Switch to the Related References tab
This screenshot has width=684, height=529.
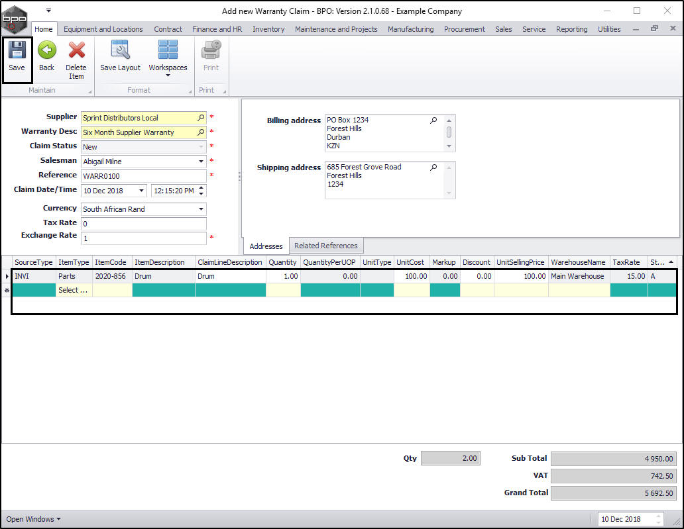tap(325, 246)
